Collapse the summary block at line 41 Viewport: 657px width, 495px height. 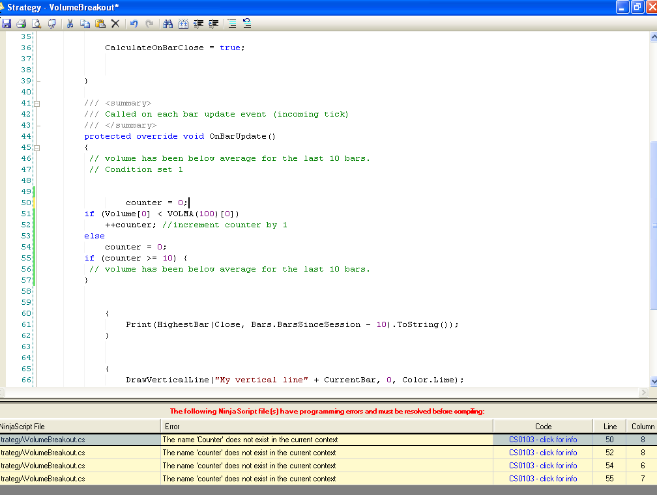click(x=37, y=103)
